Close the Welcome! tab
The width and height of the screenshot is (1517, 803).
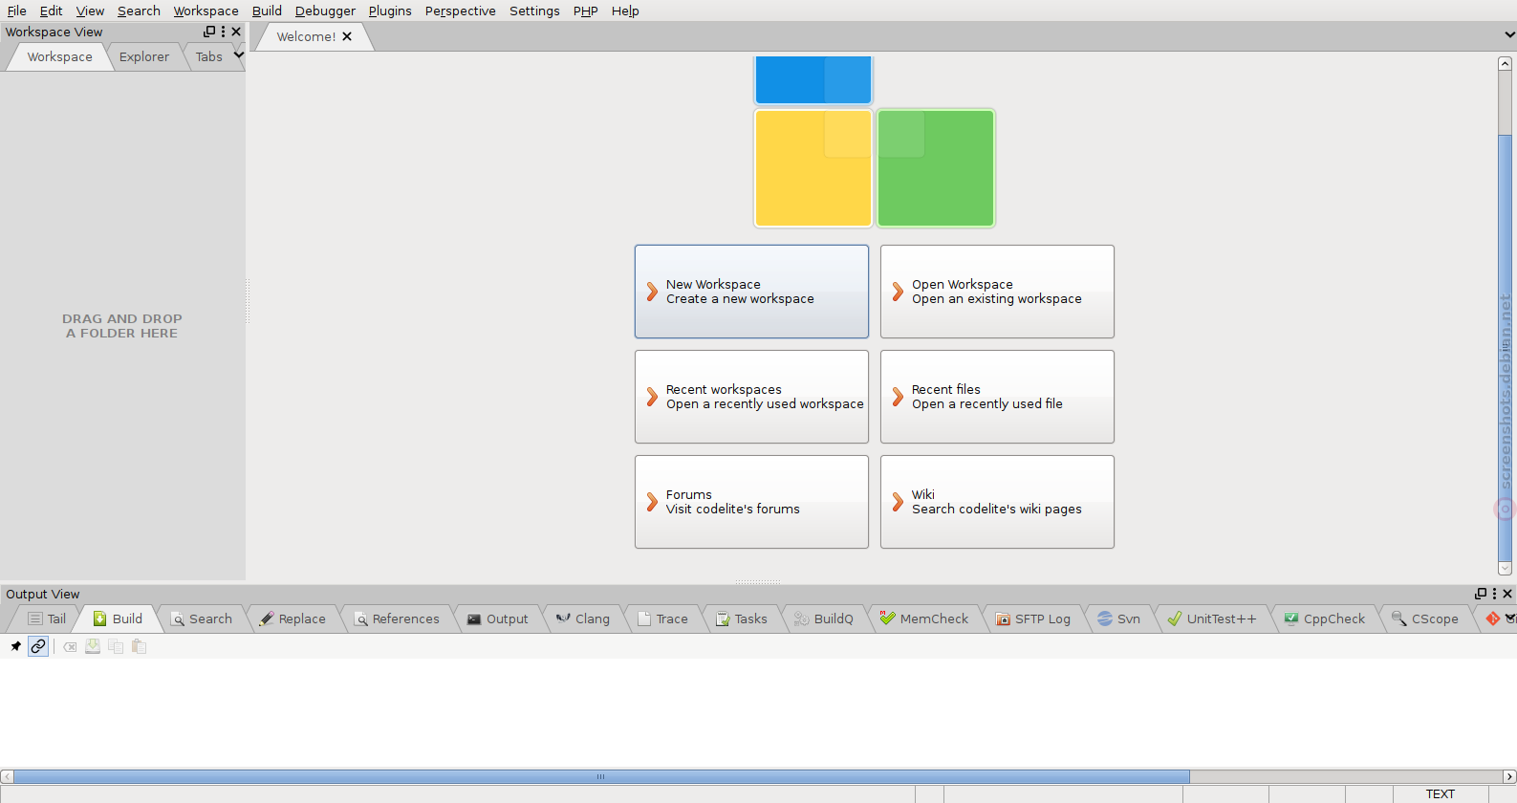tap(347, 36)
